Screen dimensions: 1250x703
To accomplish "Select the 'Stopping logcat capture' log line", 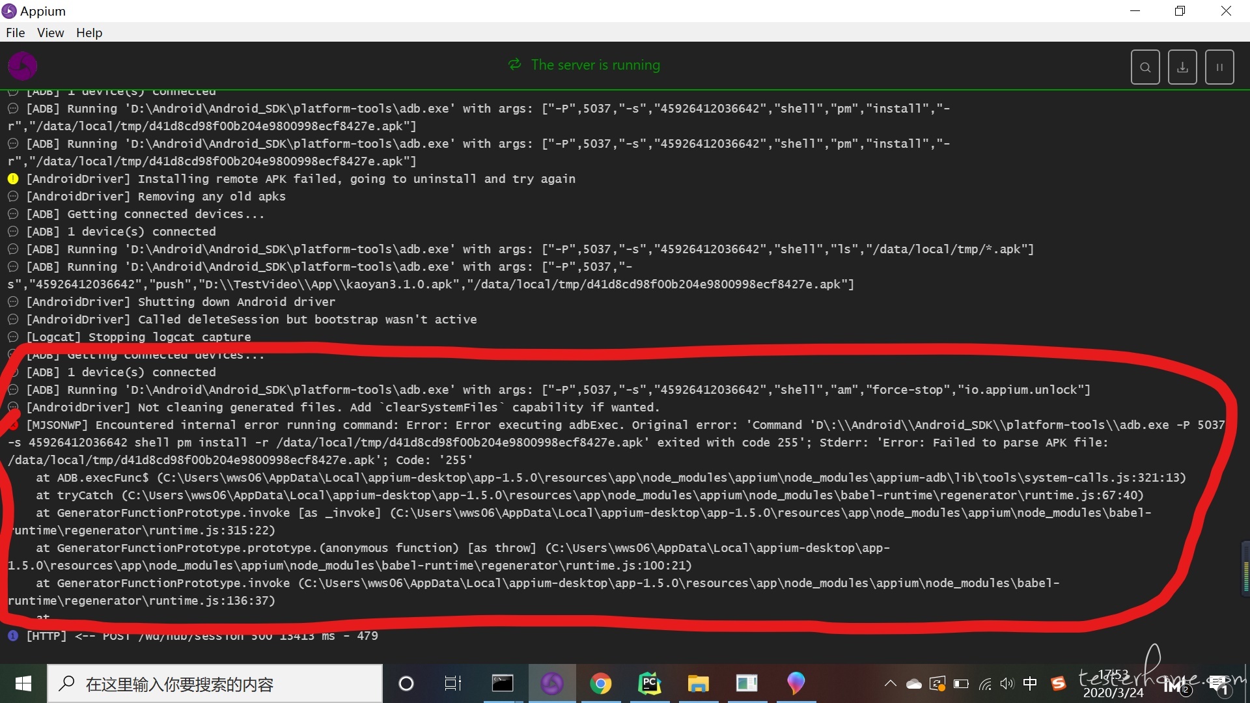I will tap(138, 337).
